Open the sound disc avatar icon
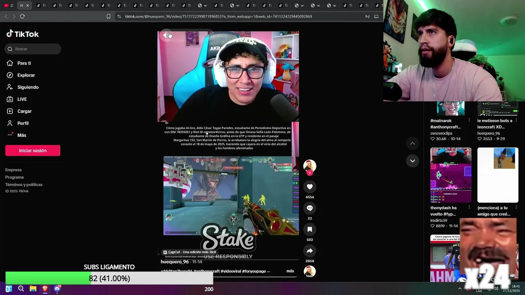Image resolution: width=525 pixels, height=295 pixels. click(x=310, y=271)
